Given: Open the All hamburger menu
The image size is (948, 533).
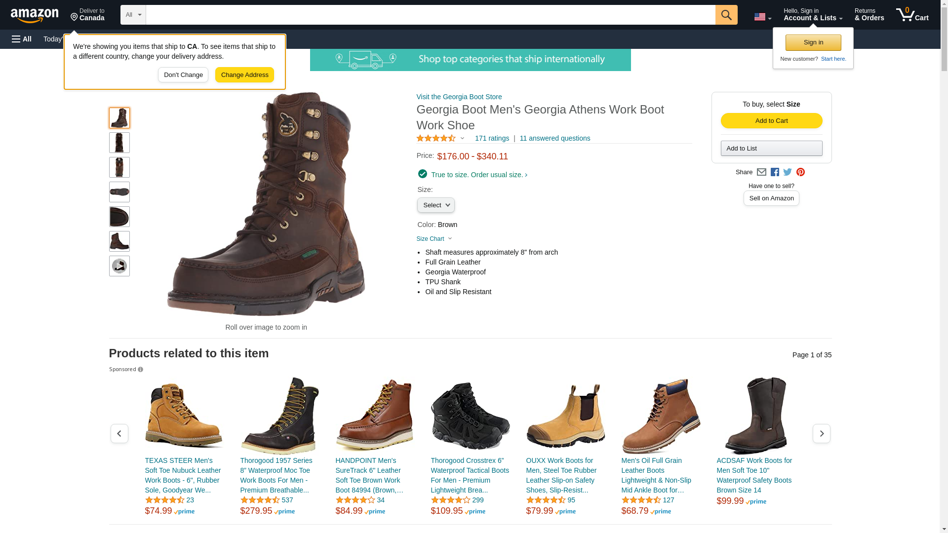Looking at the screenshot, I should (x=22, y=39).
